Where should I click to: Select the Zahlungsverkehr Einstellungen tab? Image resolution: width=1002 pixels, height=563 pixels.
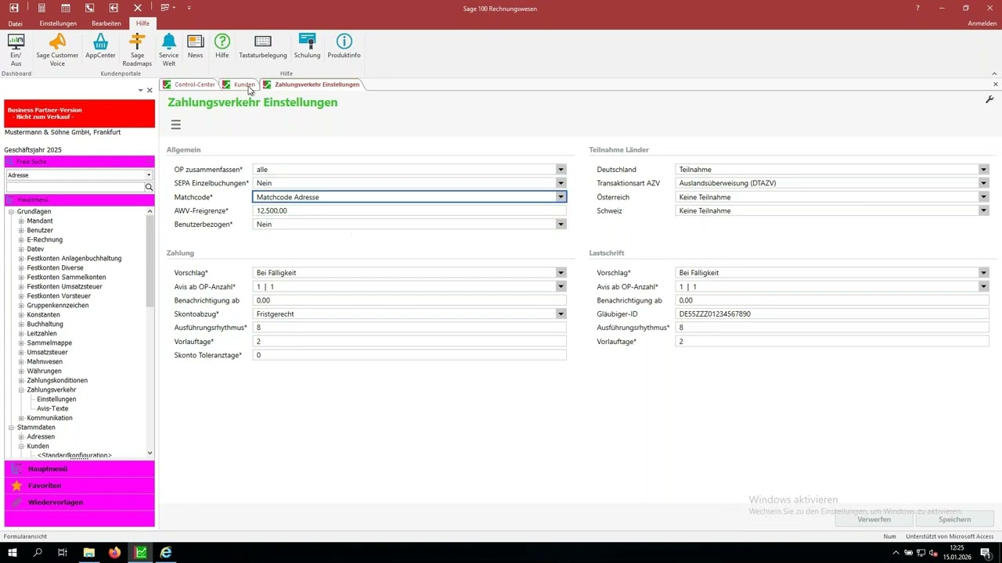click(312, 84)
